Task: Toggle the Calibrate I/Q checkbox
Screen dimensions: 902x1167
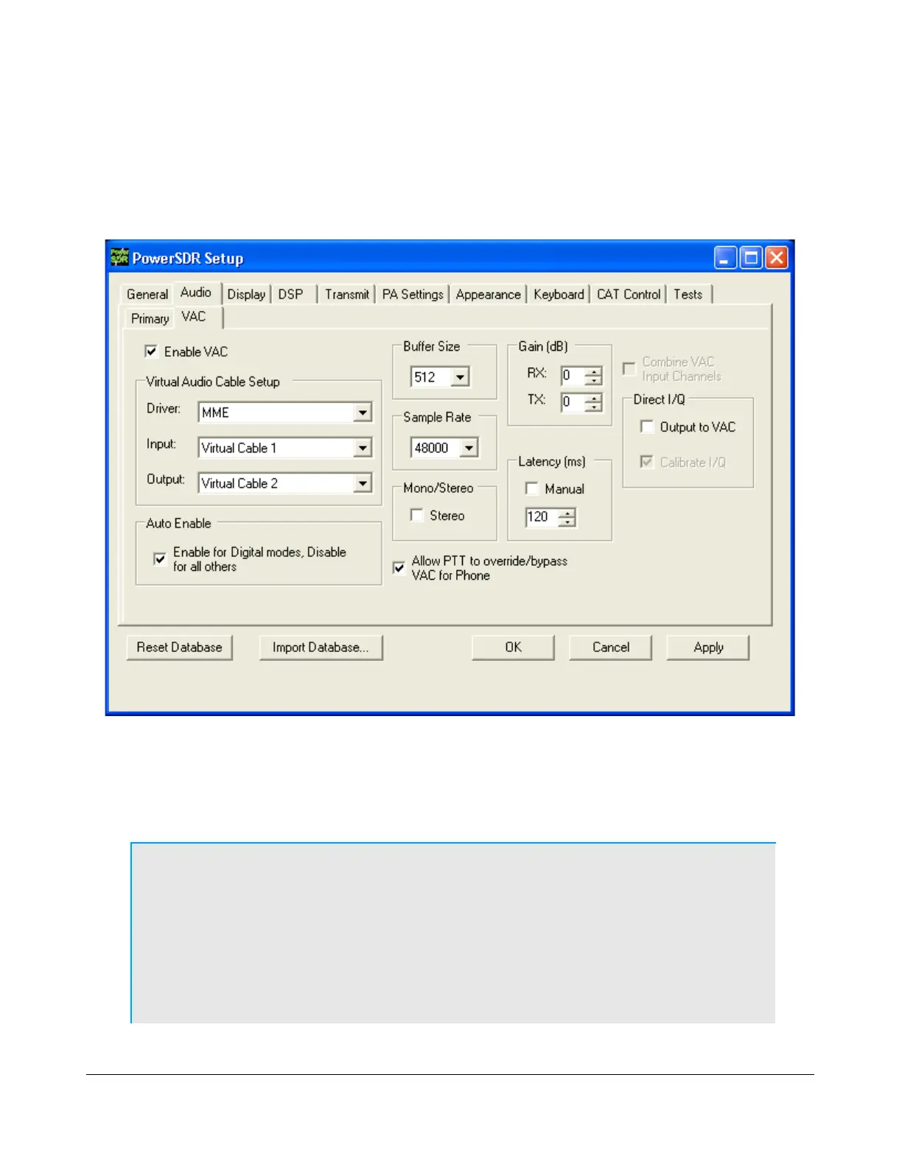Action: tap(646, 462)
